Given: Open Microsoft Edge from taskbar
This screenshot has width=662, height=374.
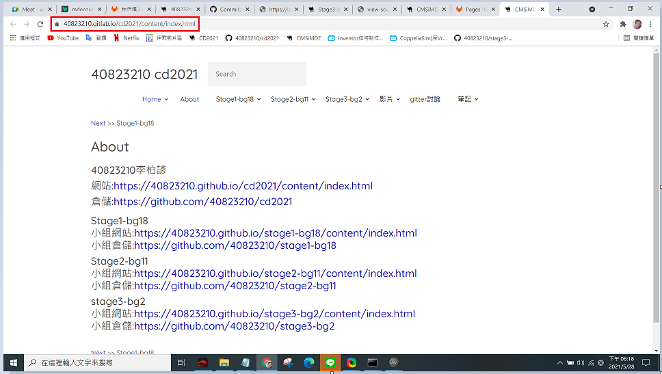Looking at the screenshot, I should click(x=309, y=362).
